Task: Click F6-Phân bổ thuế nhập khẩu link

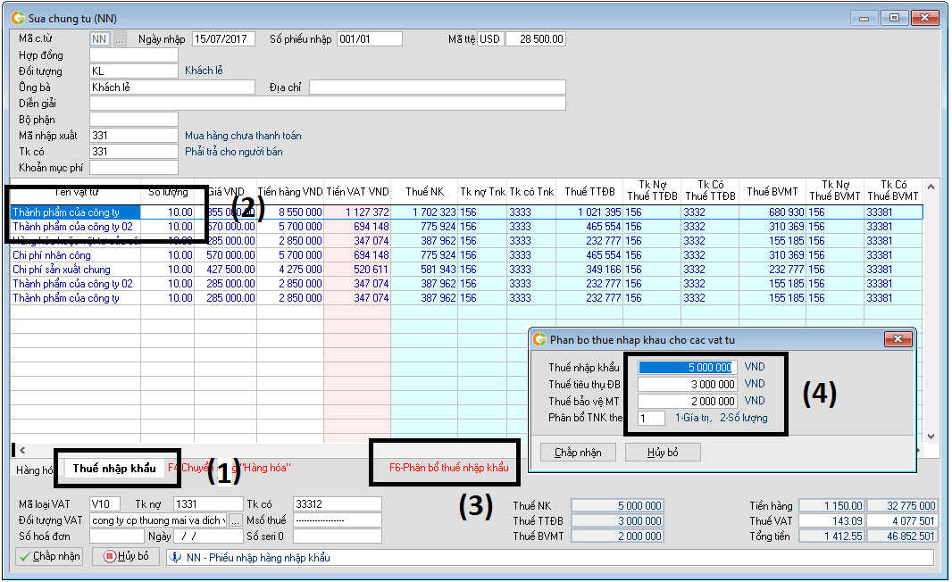Action: click(x=448, y=468)
